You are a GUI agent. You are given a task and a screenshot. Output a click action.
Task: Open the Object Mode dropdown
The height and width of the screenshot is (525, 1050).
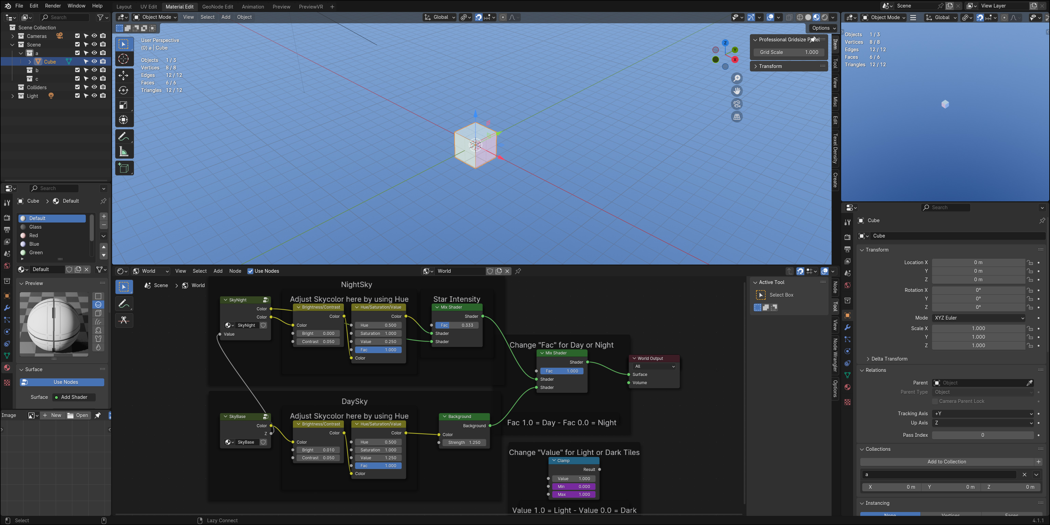point(155,17)
